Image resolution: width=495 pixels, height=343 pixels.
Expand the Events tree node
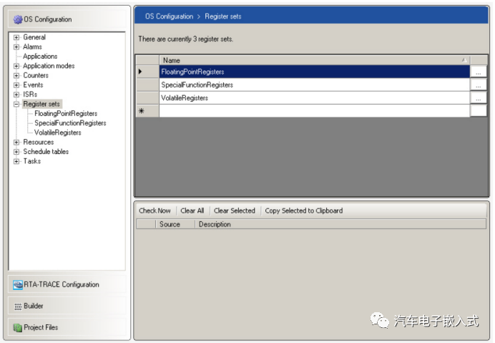click(x=16, y=85)
